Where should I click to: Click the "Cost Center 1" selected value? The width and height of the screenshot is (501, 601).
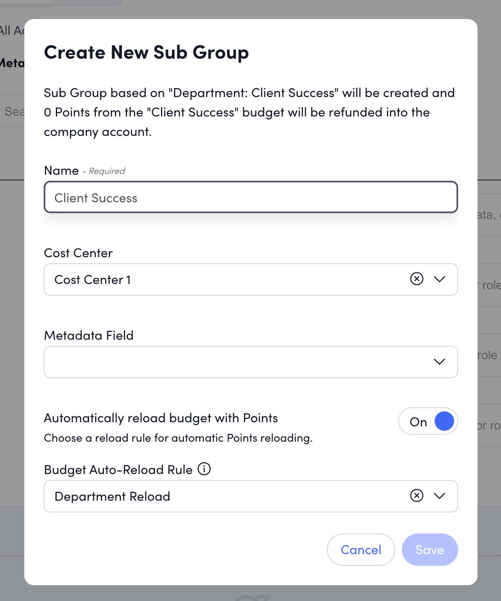click(x=93, y=280)
